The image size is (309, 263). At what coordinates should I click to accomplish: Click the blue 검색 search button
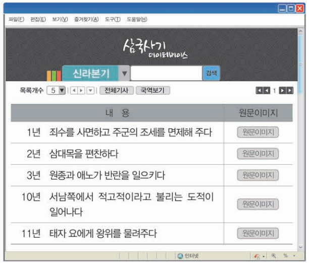coord(211,73)
